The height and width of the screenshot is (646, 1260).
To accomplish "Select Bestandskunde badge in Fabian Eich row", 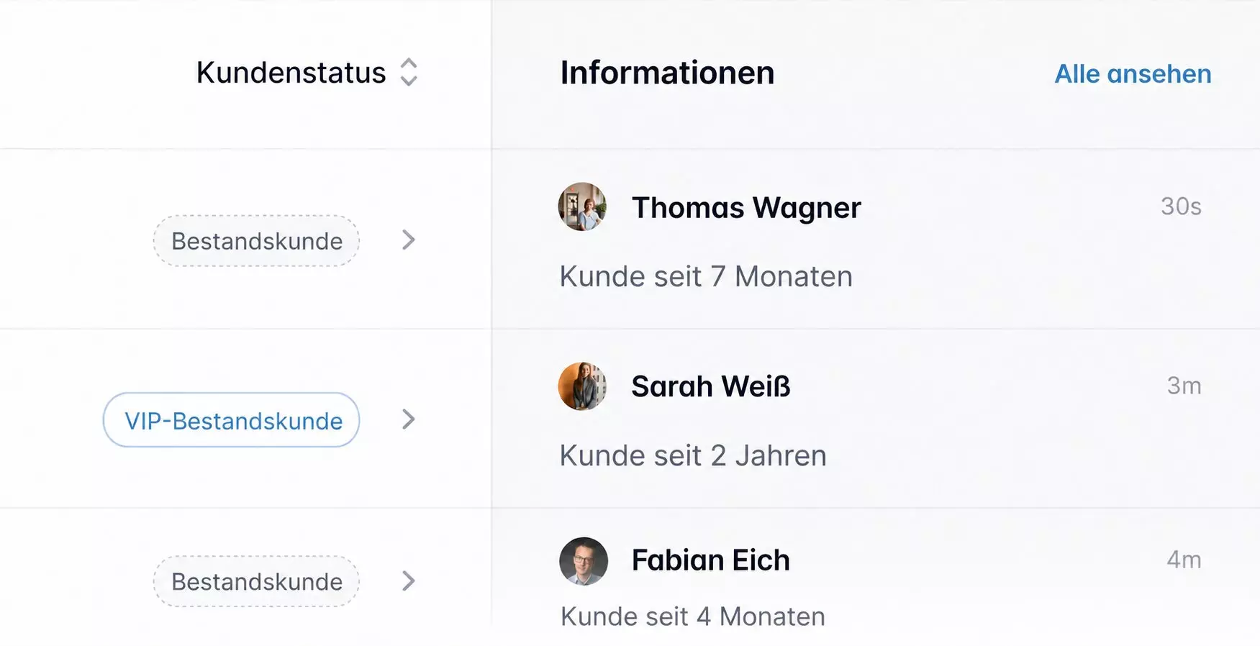I will point(256,581).
